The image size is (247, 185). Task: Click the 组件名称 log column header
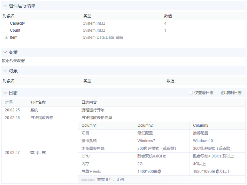tap(38, 102)
